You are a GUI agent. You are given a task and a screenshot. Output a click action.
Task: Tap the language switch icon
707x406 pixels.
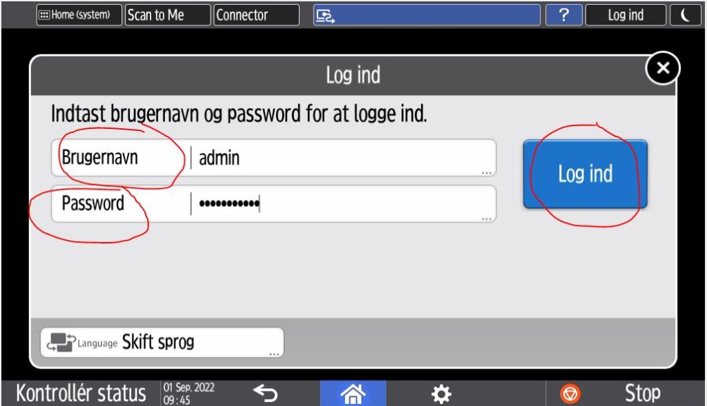61,343
